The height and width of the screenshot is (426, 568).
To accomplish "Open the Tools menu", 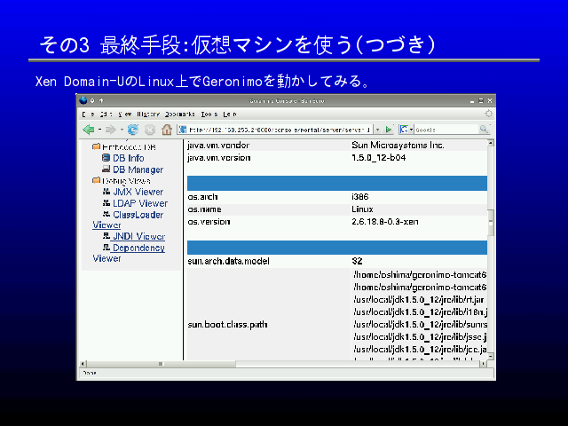I will tap(209, 114).
